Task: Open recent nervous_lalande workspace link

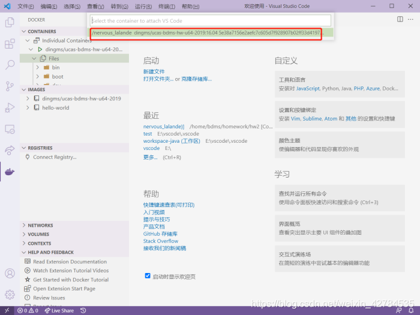Action: click(x=164, y=127)
